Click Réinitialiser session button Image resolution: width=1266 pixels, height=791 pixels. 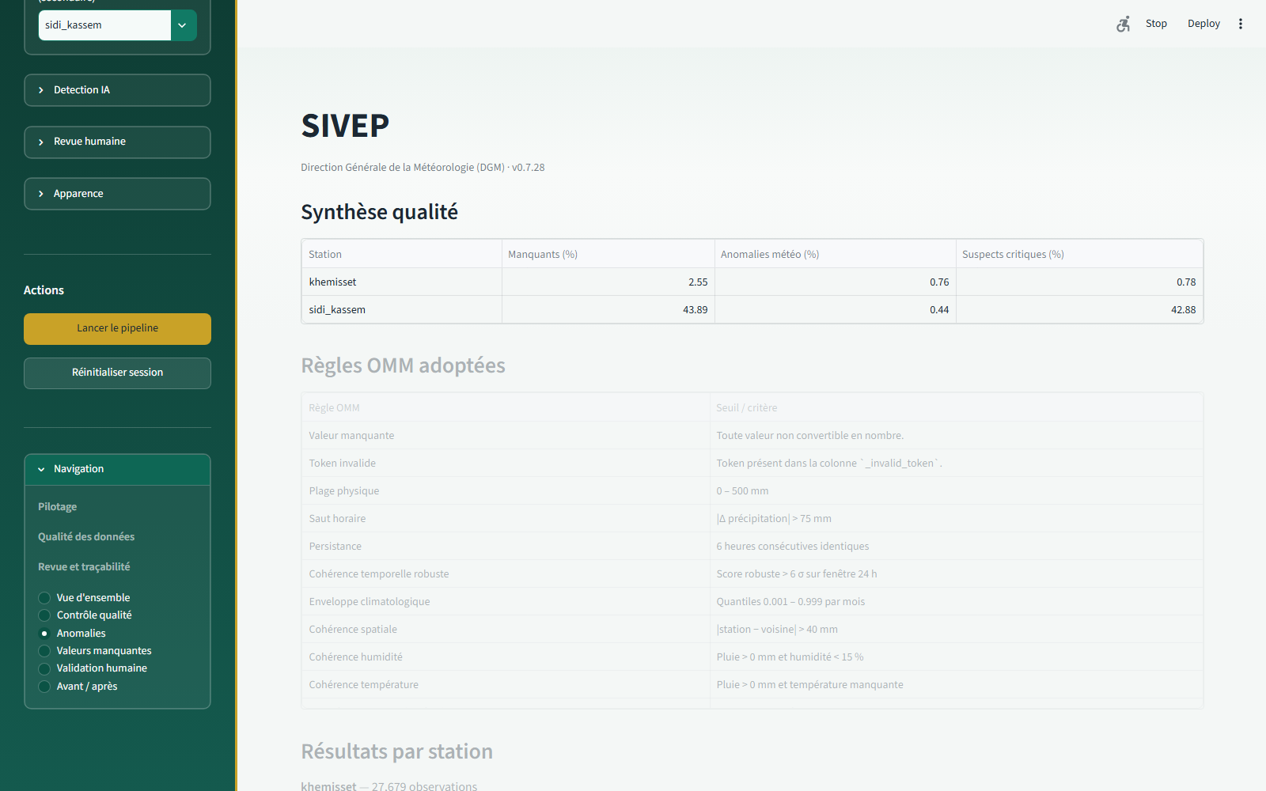[x=117, y=373]
